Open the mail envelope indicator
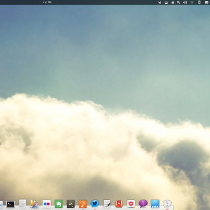This screenshot has height=210, width=210. [206, 3]
